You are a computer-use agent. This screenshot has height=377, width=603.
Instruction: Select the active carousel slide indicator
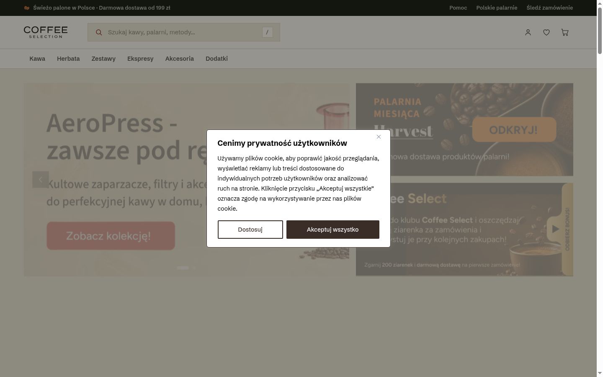click(183, 268)
